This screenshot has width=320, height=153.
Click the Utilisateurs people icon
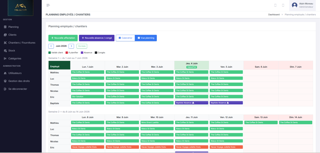(x=5, y=73)
